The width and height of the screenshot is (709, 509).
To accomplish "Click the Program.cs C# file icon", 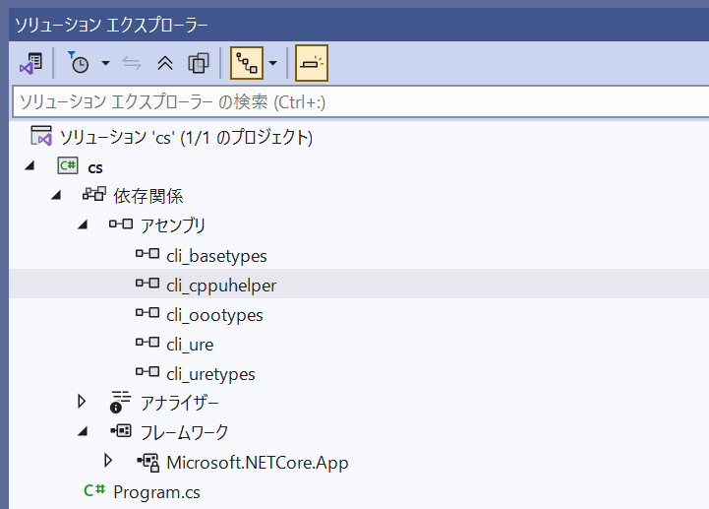I will click(94, 490).
